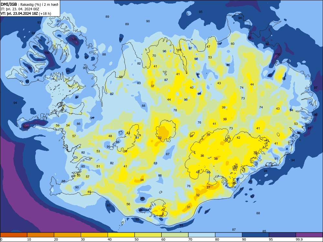The image size is (323, 242).
Task: Click the 'IT: þri. 23. 04. 2024 00Z' line
Action: pyautogui.click(x=20, y=9)
